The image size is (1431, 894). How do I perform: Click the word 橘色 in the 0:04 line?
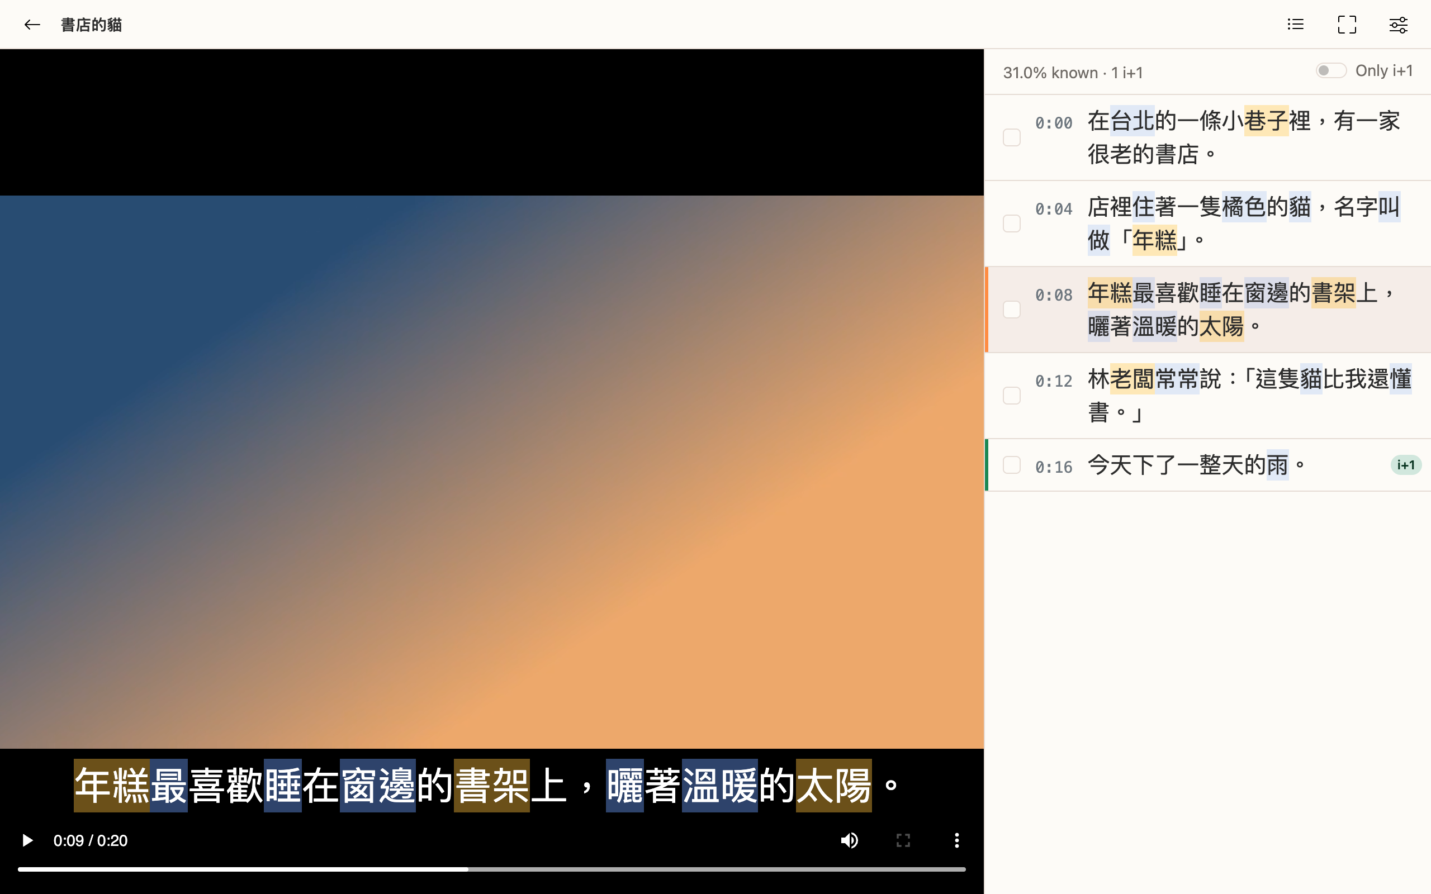(x=1244, y=207)
